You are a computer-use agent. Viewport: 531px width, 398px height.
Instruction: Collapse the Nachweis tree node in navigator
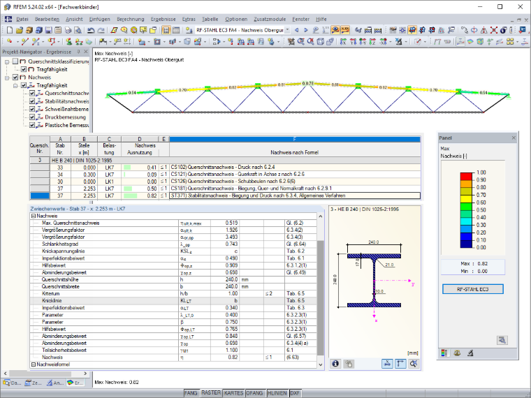(7, 78)
